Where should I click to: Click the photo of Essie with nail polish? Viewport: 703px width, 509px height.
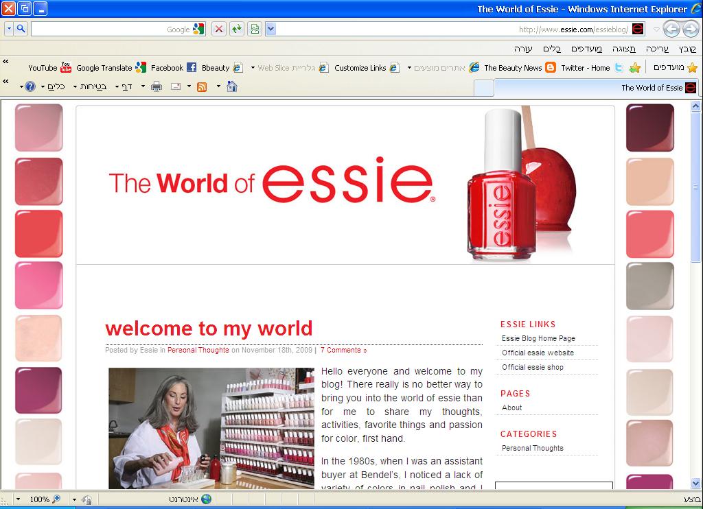pos(211,428)
